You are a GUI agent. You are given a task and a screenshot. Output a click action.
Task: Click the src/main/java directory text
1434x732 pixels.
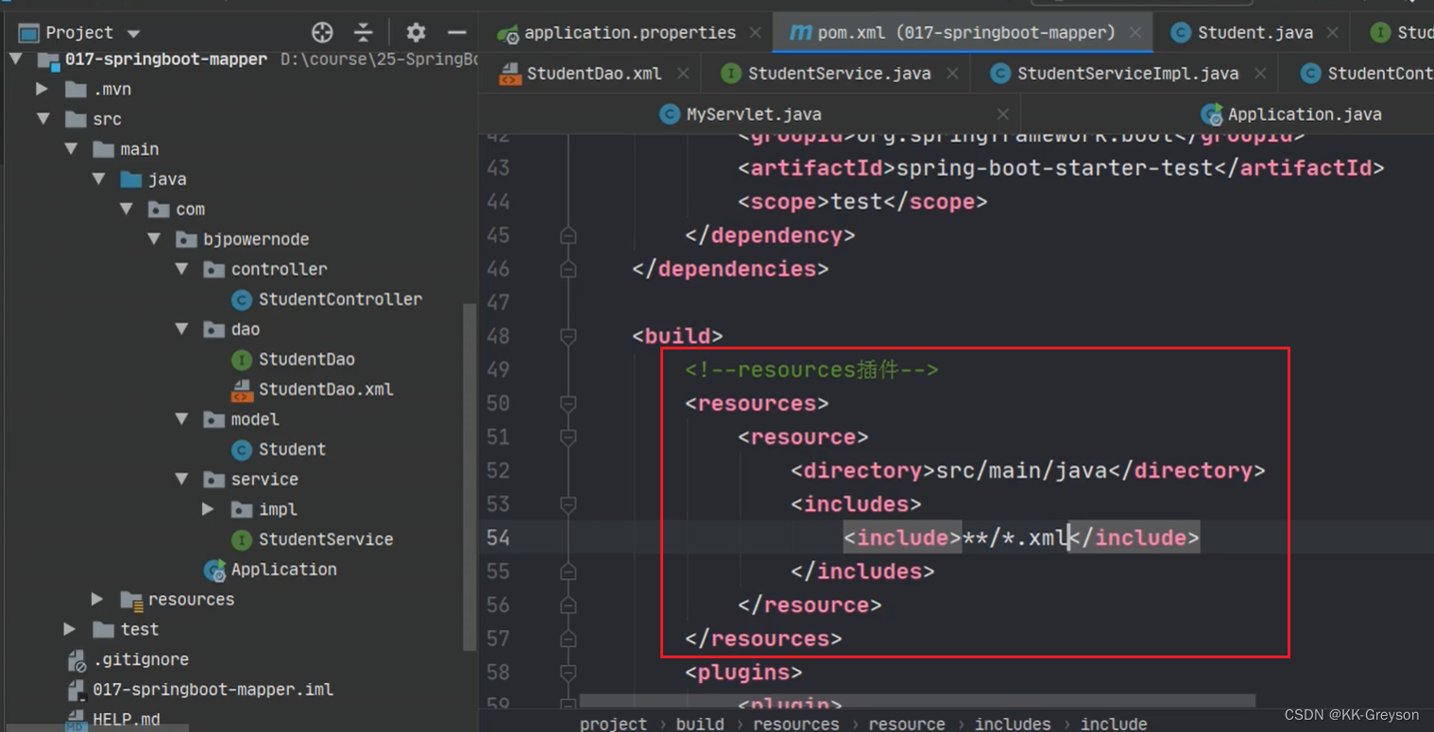click(1021, 470)
